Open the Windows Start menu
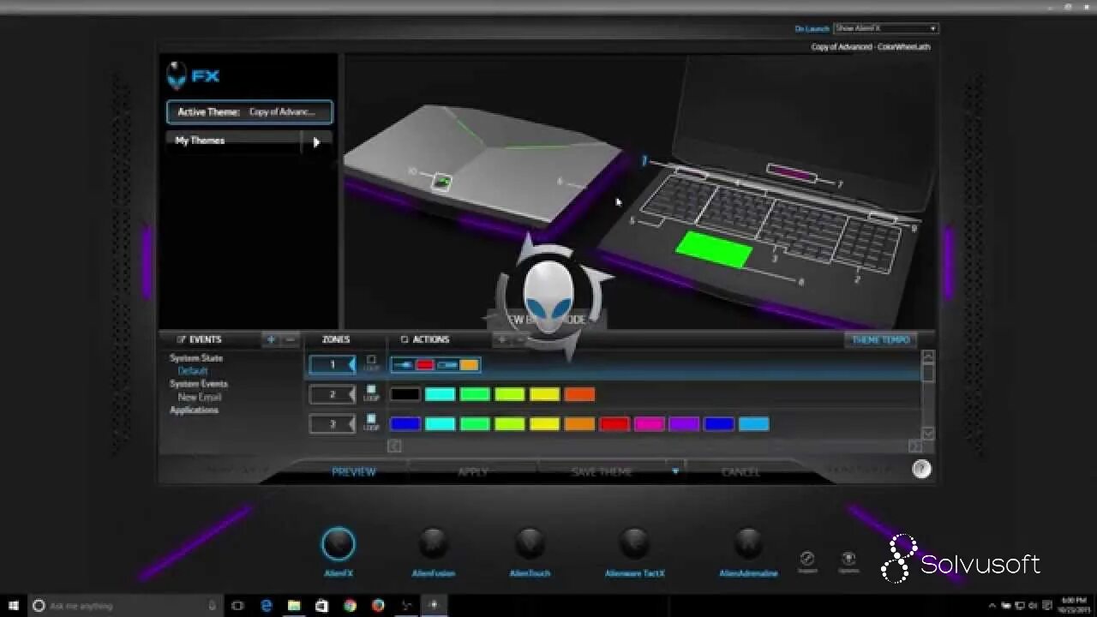Viewport: 1097px width, 617px height. (14, 605)
